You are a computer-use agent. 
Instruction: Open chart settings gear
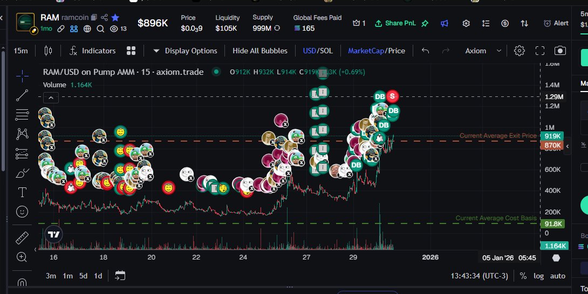click(x=519, y=51)
